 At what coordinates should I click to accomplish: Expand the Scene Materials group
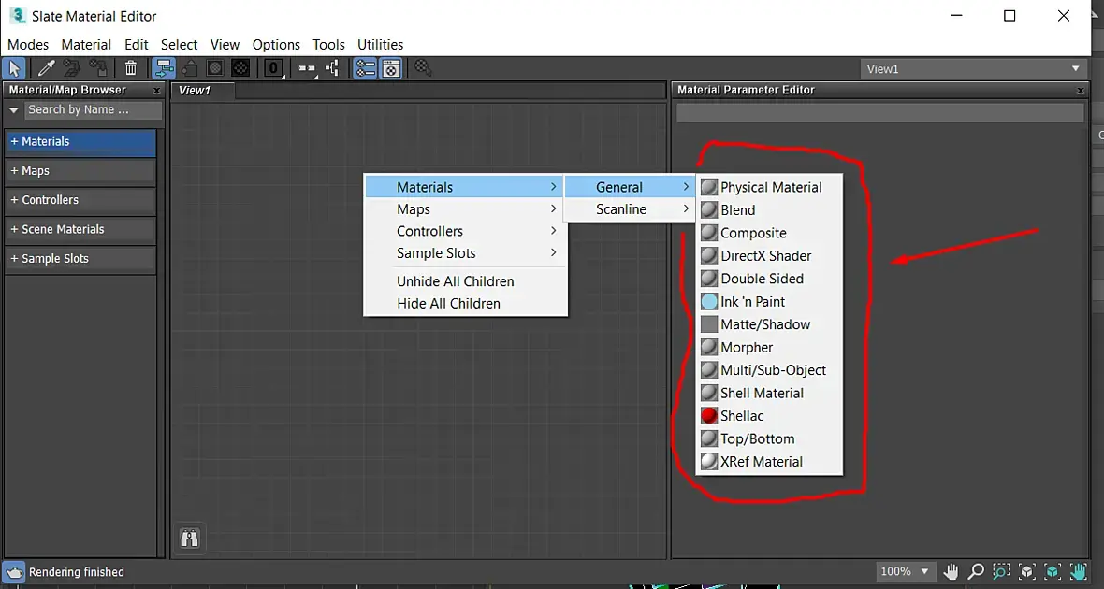[x=80, y=229]
